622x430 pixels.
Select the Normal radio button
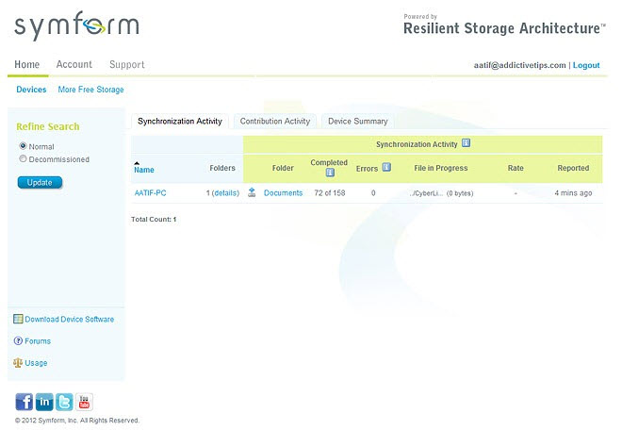pyautogui.click(x=23, y=146)
